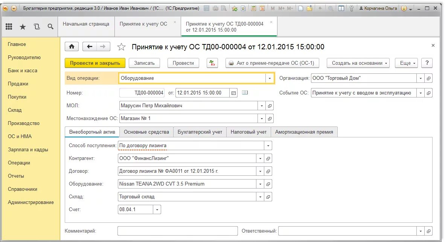Expand Ответственный dropdown list
Image resolution: width=445 pixels, height=242 pixels.
421,231
